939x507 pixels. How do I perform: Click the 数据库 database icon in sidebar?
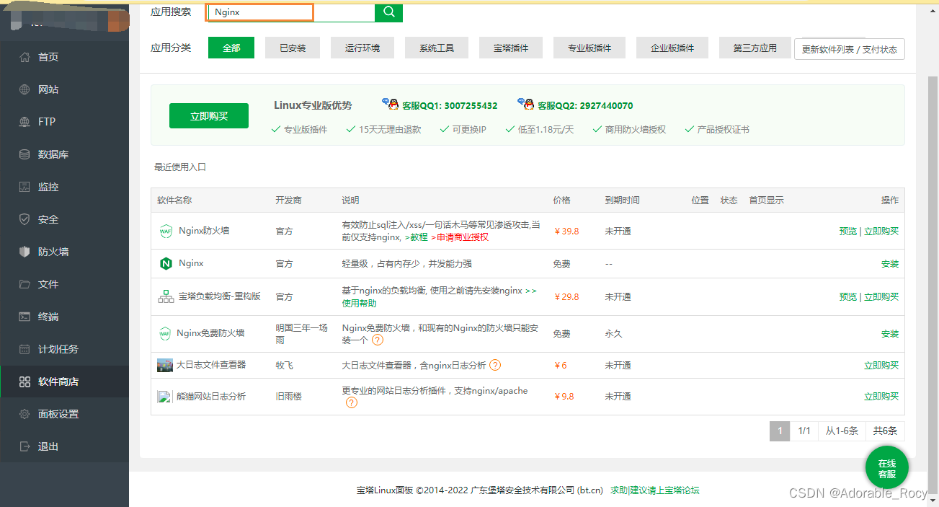coord(25,154)
